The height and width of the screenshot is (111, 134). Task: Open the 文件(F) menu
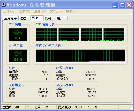tap(9, 11)
